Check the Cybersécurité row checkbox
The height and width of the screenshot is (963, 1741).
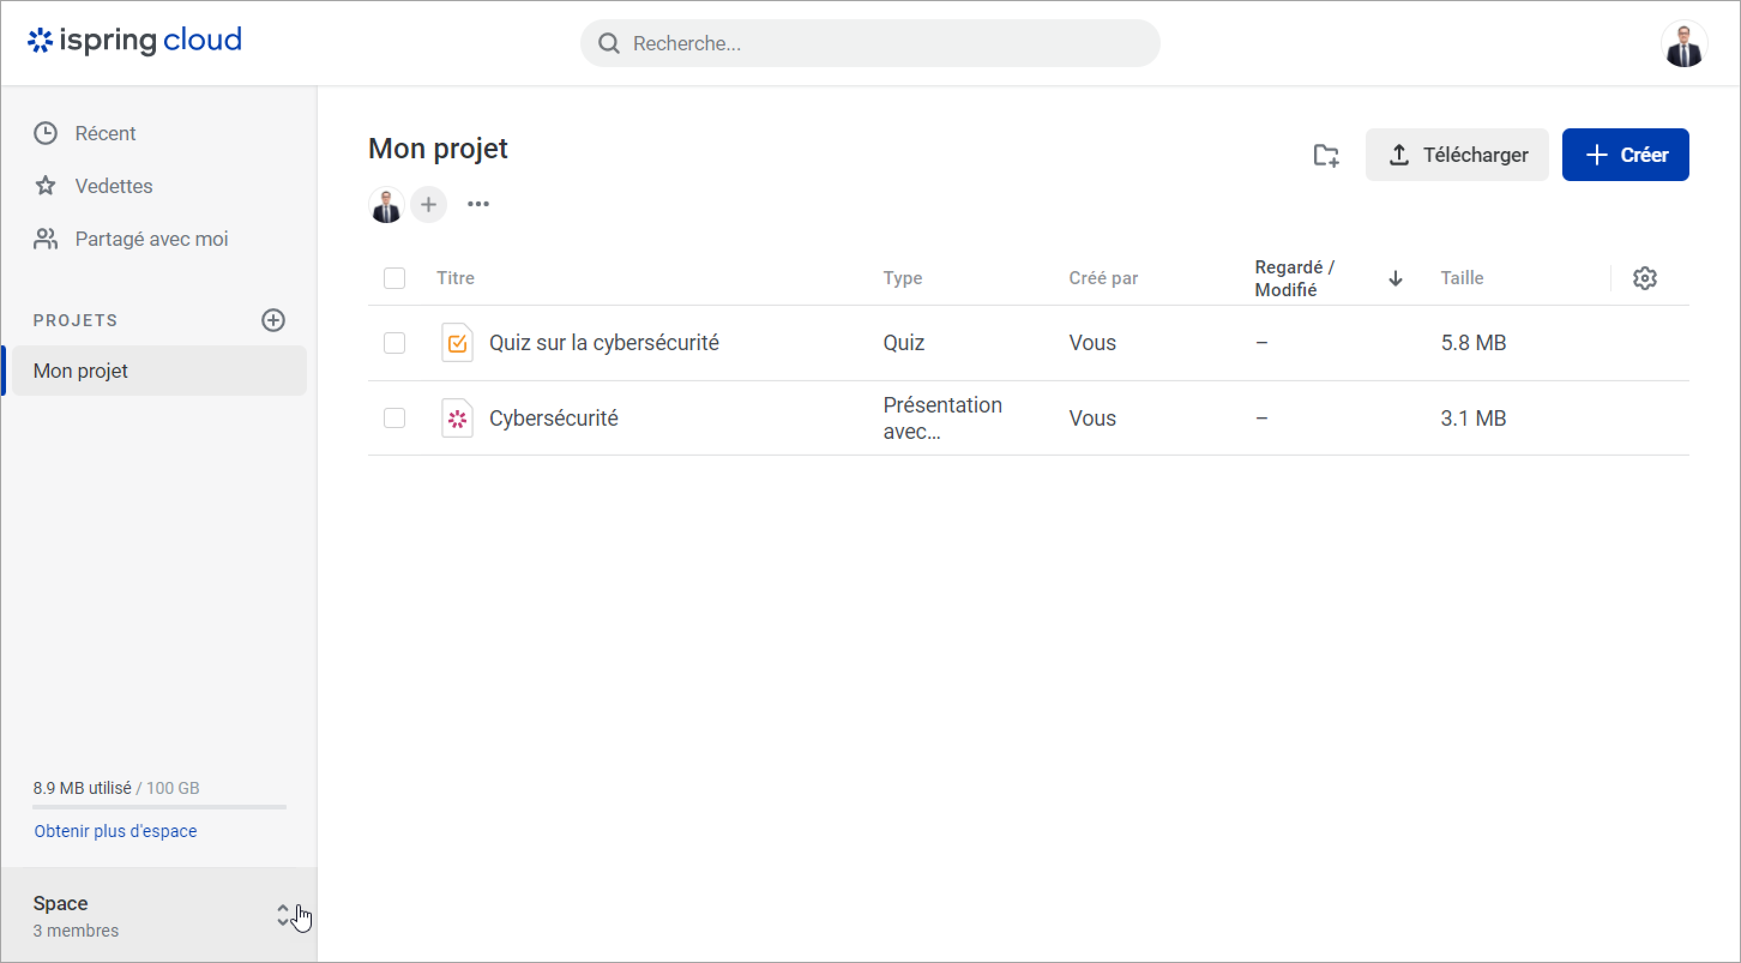tap(394, 419)
